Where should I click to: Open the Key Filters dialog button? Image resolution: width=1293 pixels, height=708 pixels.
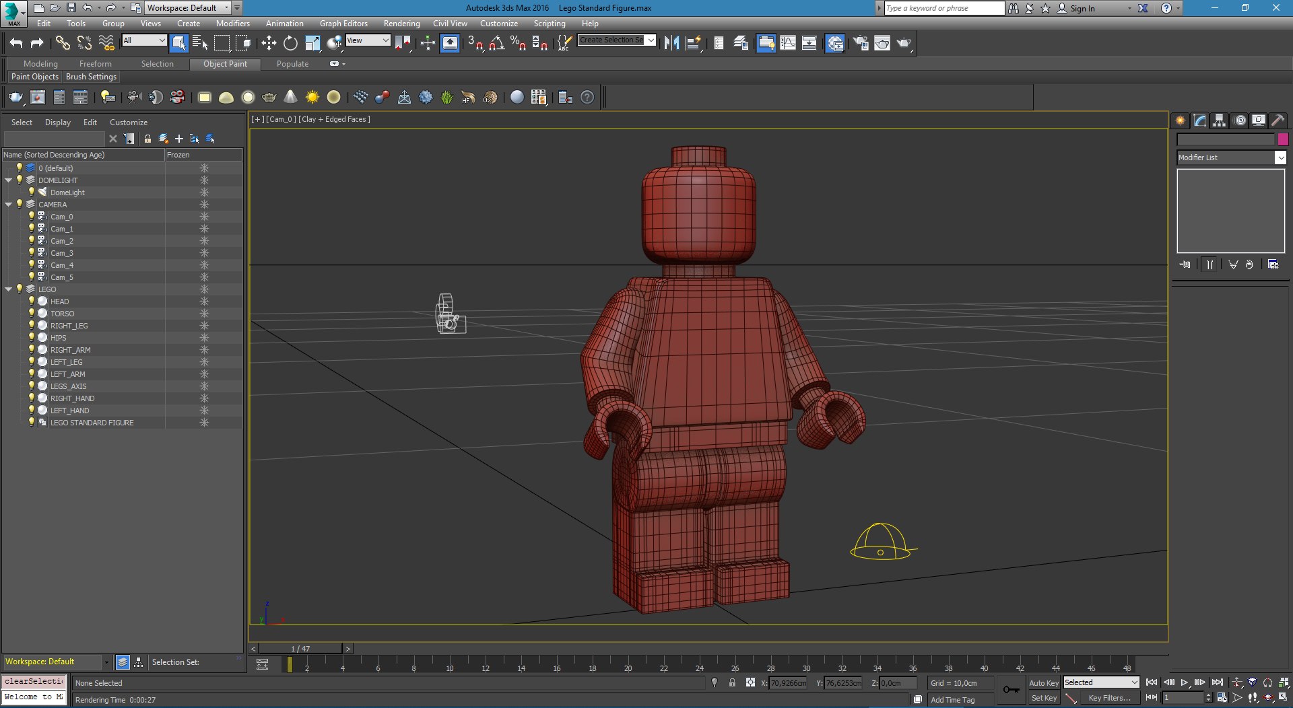pos(1109,698)
